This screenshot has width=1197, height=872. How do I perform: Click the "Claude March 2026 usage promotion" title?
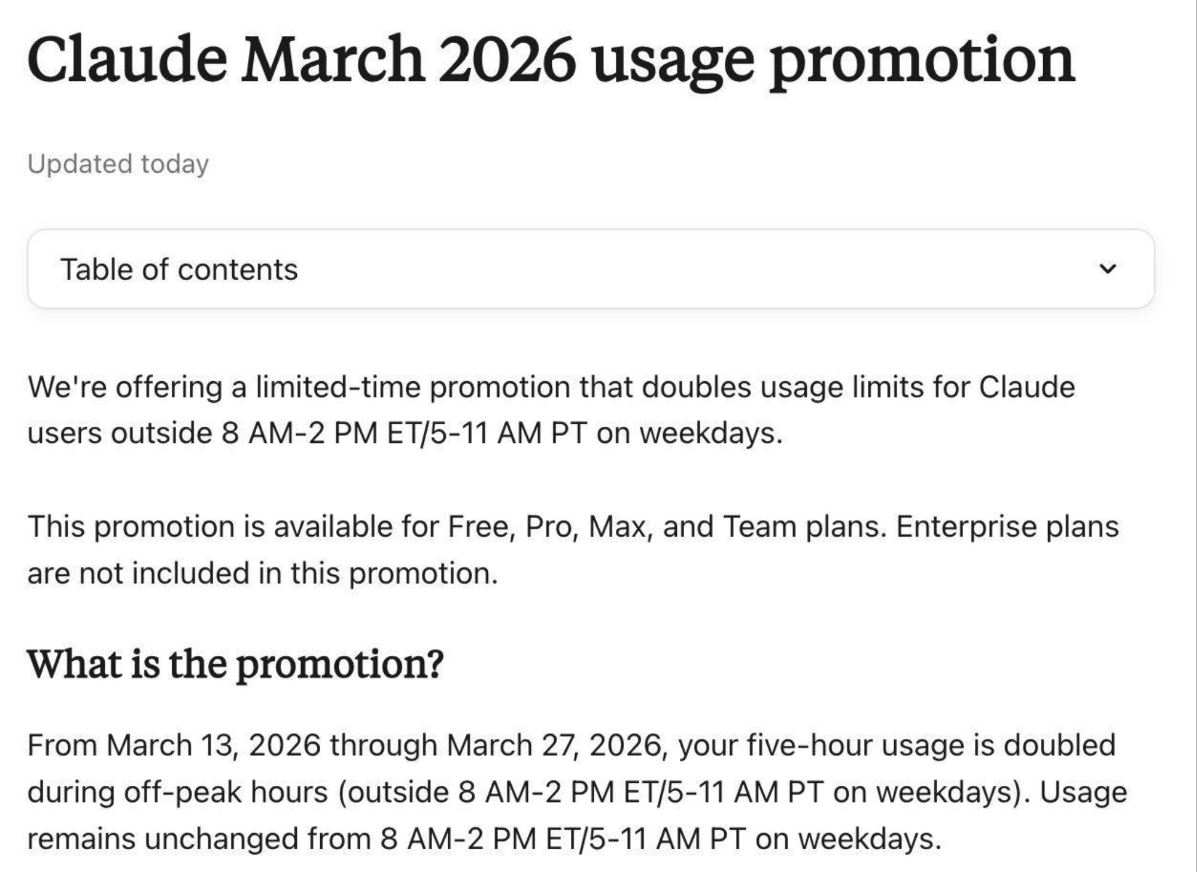point(551,60)
